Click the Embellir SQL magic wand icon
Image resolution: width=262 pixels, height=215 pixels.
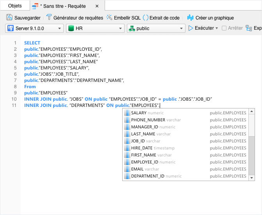pyautogui.click(x=109, y=17)
